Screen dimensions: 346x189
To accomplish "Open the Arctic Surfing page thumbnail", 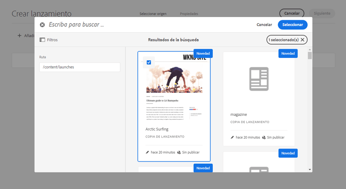I will [174, 88].
